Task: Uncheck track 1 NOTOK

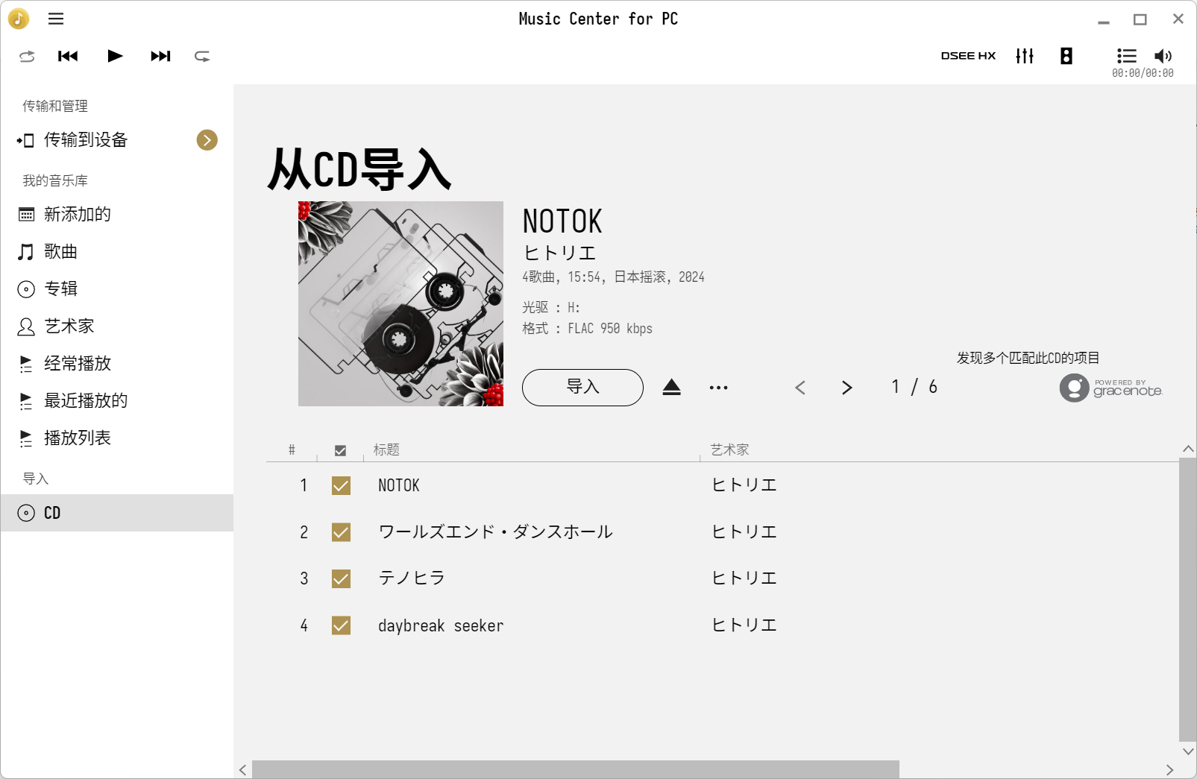Action: (x=341, y=486)
